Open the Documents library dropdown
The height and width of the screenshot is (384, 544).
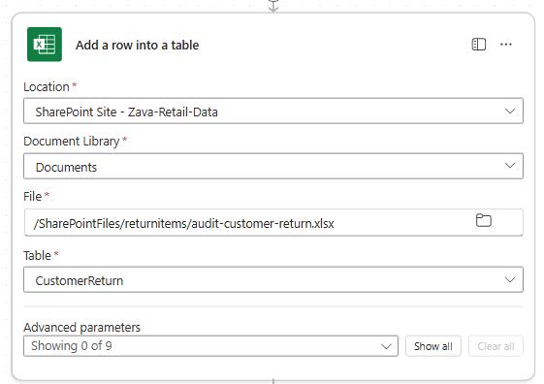(273, 166)
